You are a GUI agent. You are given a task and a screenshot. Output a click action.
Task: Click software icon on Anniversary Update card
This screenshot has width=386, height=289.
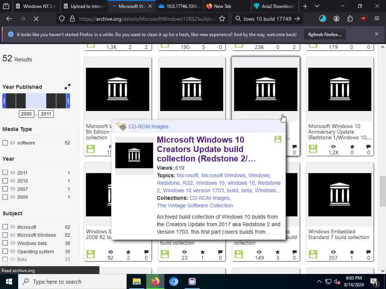tap(313, 149)
